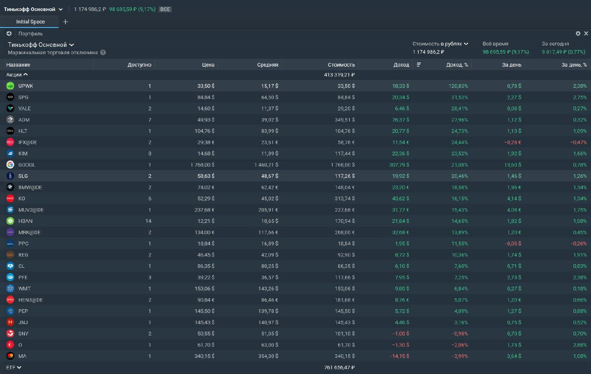
Task: Click the KIM company logo icon
Action: pos(10,153)
